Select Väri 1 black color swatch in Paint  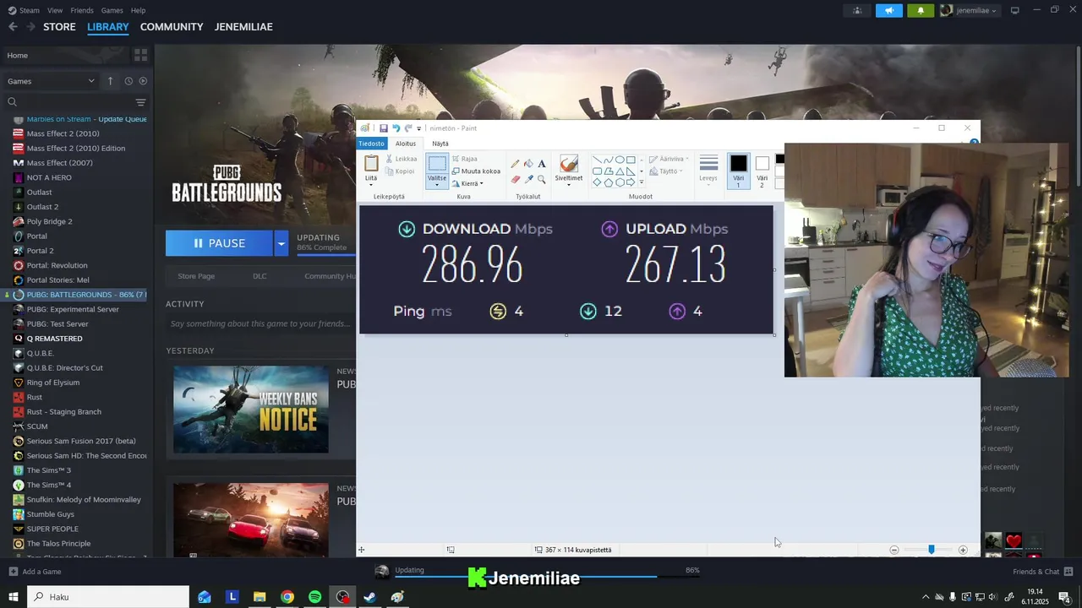(739, 171)
